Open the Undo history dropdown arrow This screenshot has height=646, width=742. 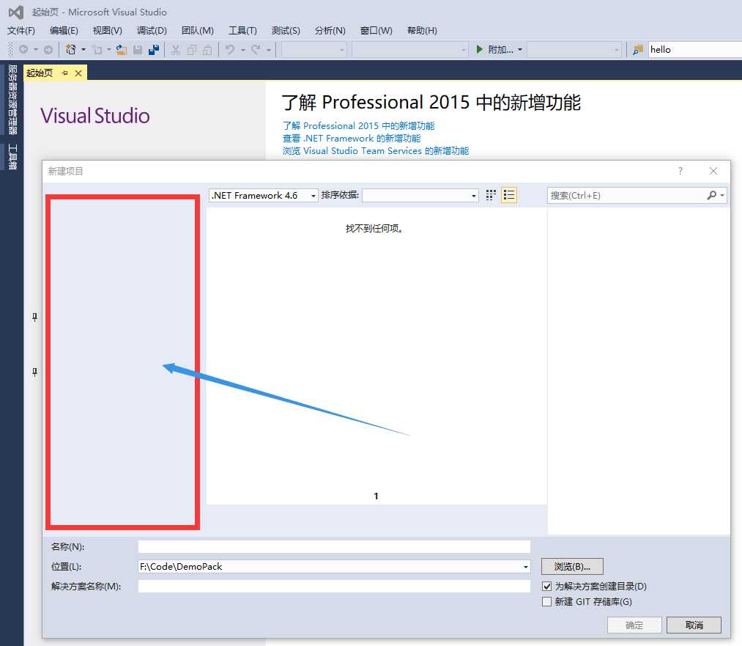coord(242,49)
